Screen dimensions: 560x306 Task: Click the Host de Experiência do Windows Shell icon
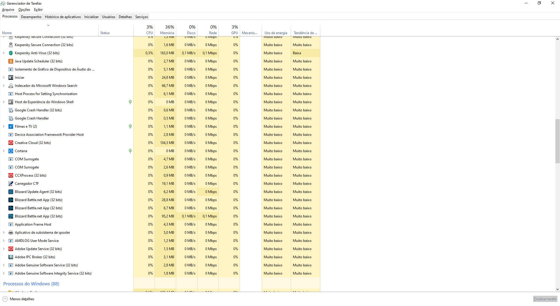[x=11, y=102]
